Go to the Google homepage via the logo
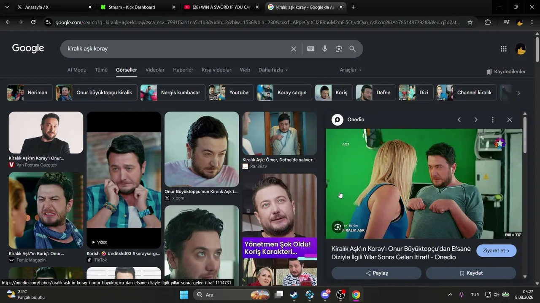Screen dimensions: 540x303 (x=28, y=48)
